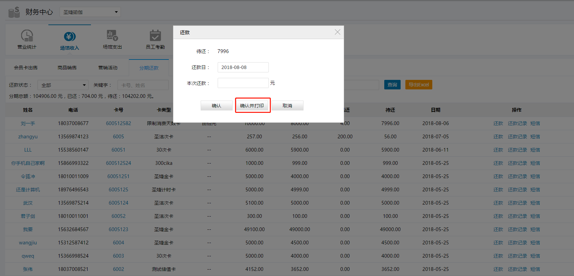Click the 财务中心 coins logo icon
This screenshot has height=276, width=574.
pos(14,12)
